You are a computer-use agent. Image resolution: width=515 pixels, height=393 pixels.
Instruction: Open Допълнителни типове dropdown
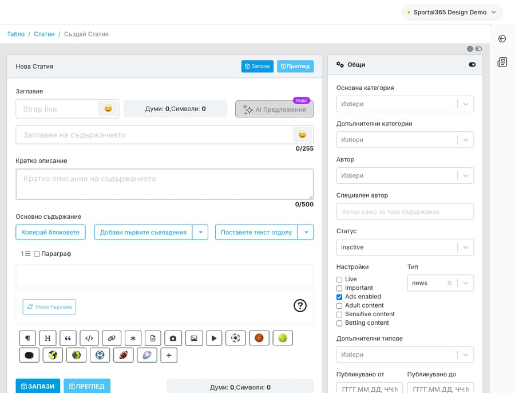pyautogui.click(x=405, y=355)
